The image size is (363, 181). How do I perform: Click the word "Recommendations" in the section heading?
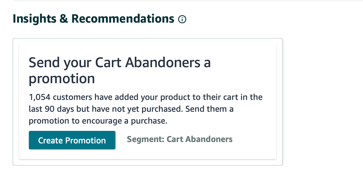[123, 19]
